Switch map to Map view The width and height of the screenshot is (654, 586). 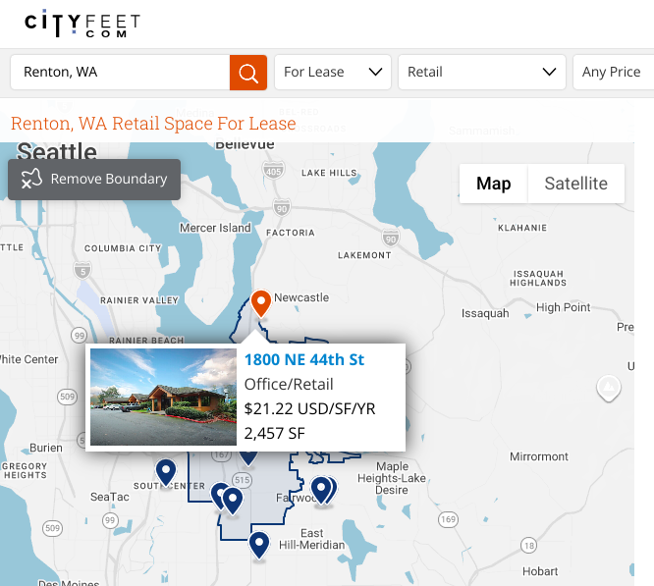[493, 184]
